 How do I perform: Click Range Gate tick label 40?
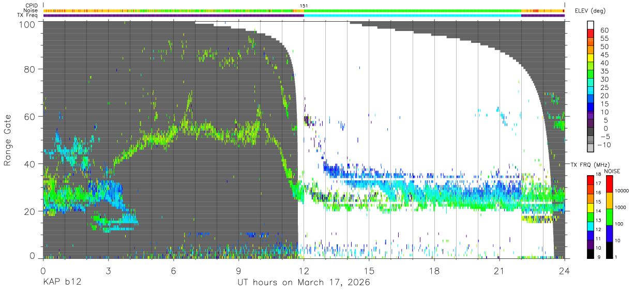pos(29,164)
